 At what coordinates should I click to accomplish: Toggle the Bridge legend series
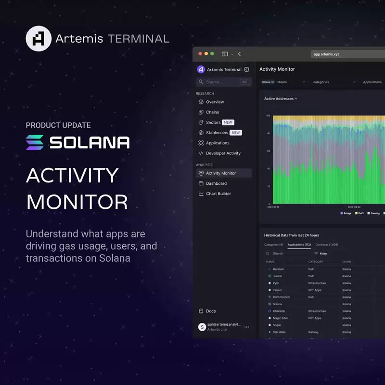coord(346,213)
